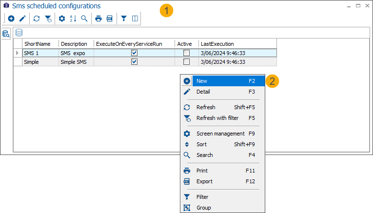Select the 'SMS expo' description cell
Viewport: 373px width, 213px height.
77,53
